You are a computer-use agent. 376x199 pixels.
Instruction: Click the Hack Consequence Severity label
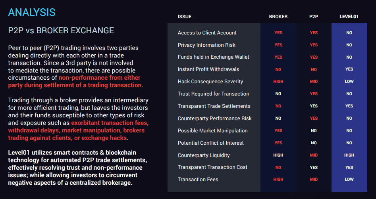click(x=210, y=81)
